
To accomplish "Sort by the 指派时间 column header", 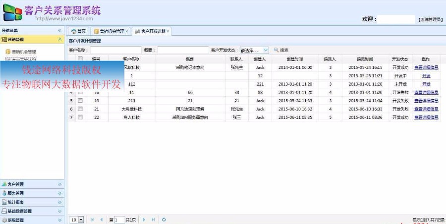I will (365, 59).
